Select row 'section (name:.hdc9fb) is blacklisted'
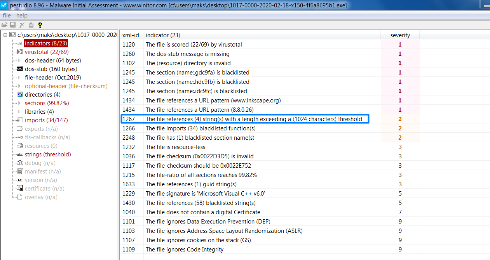The width and height of the screenshot is (490, 260). (x=270, y=82)
